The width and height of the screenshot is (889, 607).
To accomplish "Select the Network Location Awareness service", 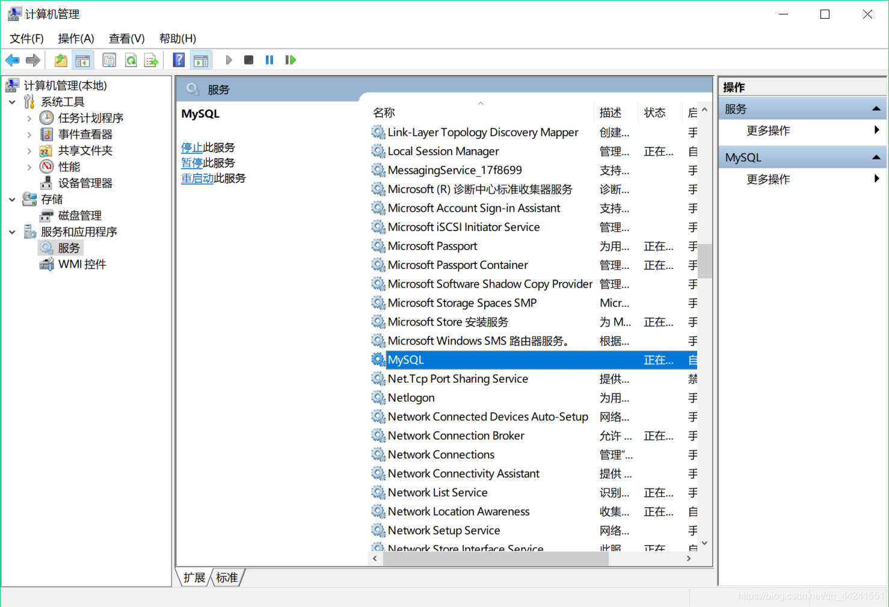I will (533, 512).
